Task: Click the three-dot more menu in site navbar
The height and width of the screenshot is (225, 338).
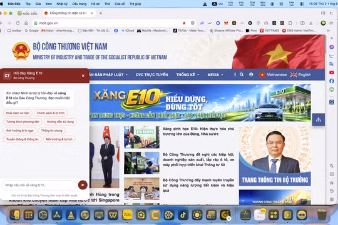Action: click(x=235, y=74)
